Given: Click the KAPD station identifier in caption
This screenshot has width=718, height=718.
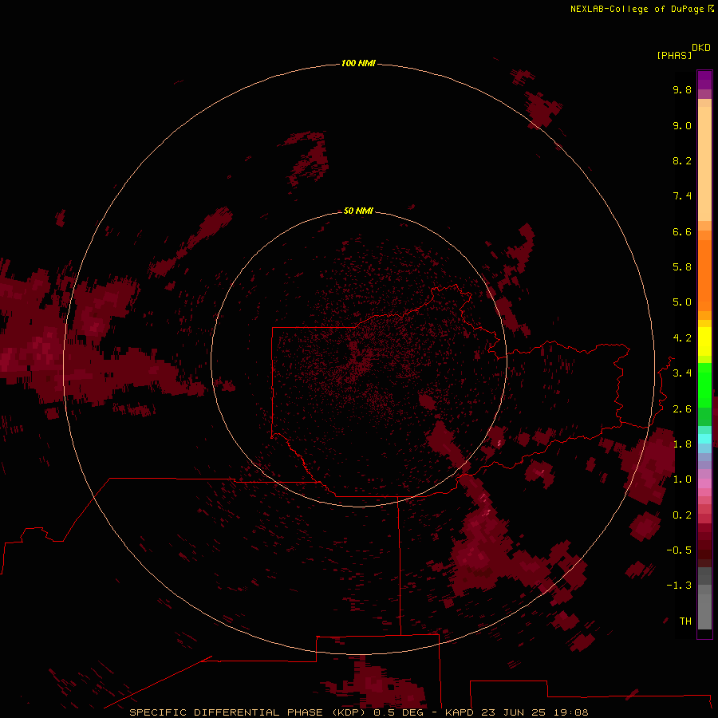Looking at the screenshot, I should [x=460, y=712].
